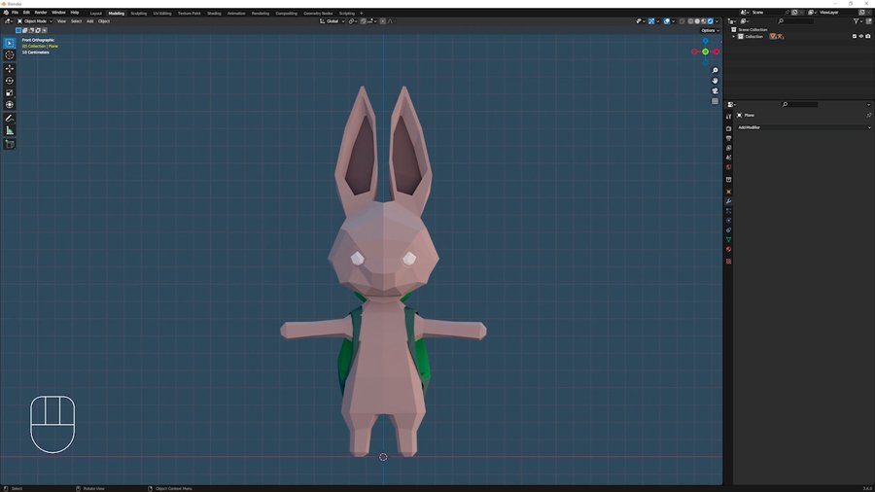The width and height of the screenshot is (875, 492).
Task: Uncheck the Collection exclude checkbox
Action: tap(855, 36)
